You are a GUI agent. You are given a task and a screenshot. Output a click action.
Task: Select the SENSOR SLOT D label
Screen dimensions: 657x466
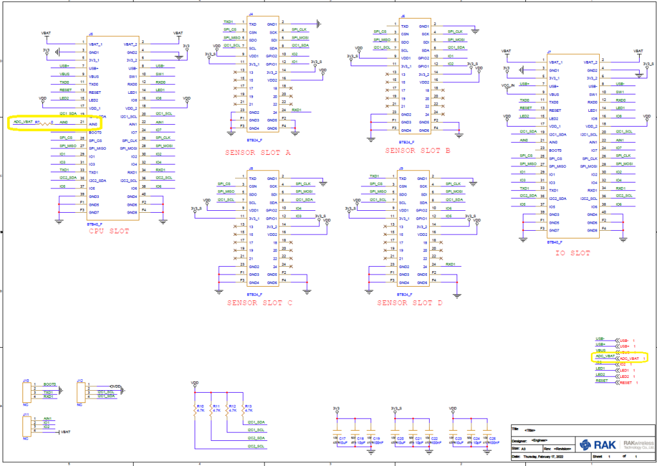pyautogui.click(x=410, y=302)
